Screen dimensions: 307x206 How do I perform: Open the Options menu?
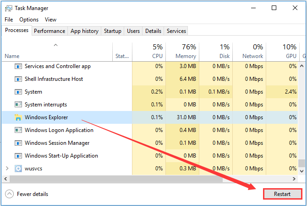point(29,20)
